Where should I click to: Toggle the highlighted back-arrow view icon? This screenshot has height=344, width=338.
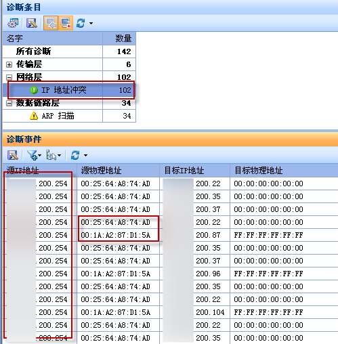tap(51, 23)
